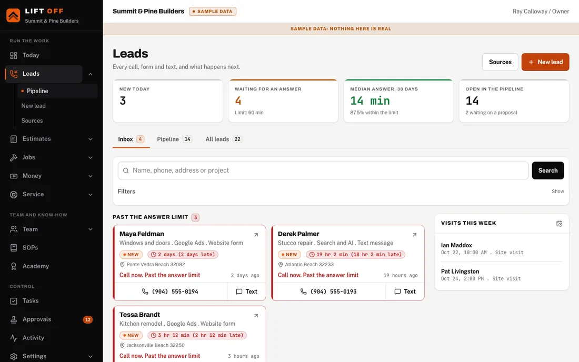
Task: Open Approvals with 12 badge
Action: tap(52, 319)
